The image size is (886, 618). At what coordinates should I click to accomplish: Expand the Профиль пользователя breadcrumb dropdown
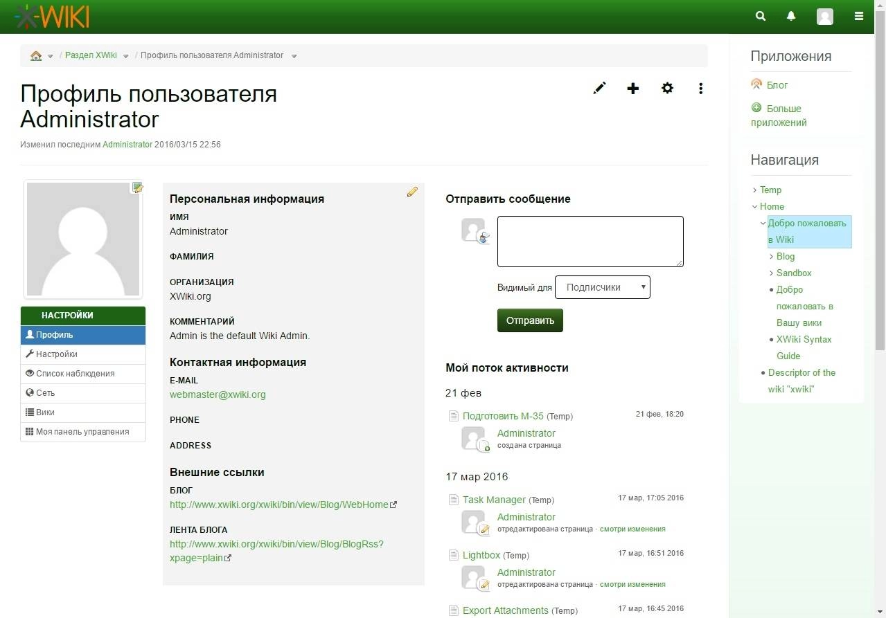tap(294, 57)
